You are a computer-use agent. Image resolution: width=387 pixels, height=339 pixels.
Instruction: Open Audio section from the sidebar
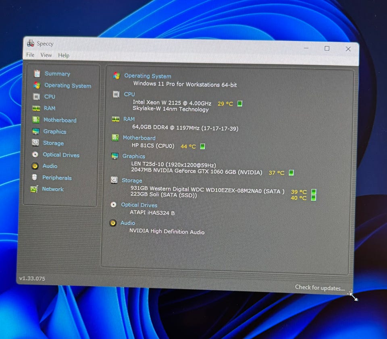tap(50, 166)
